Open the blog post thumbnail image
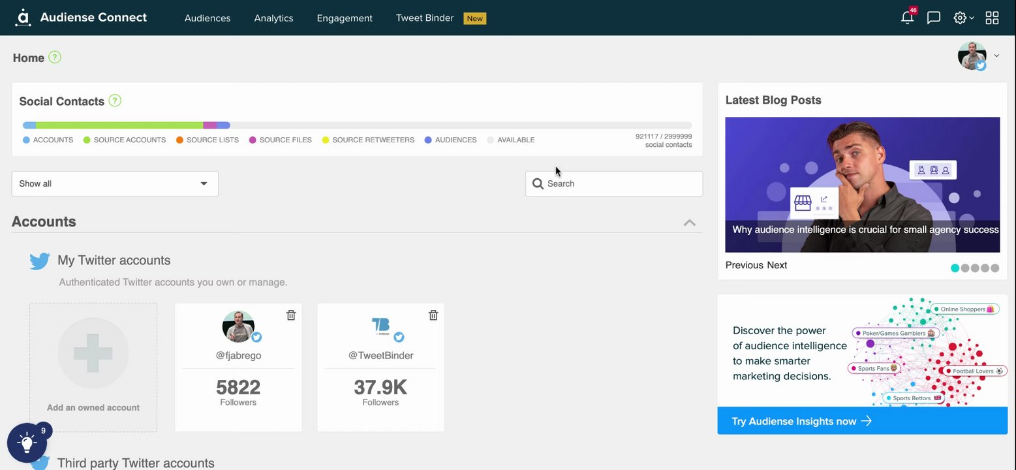 (863, 185)
